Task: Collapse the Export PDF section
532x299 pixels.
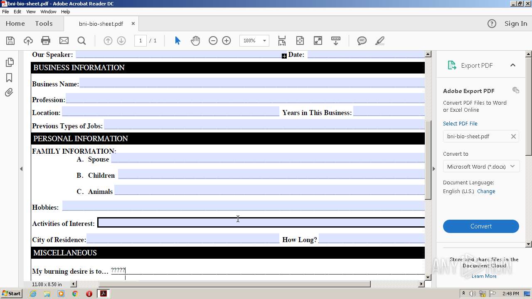Action: click(513, 65)
